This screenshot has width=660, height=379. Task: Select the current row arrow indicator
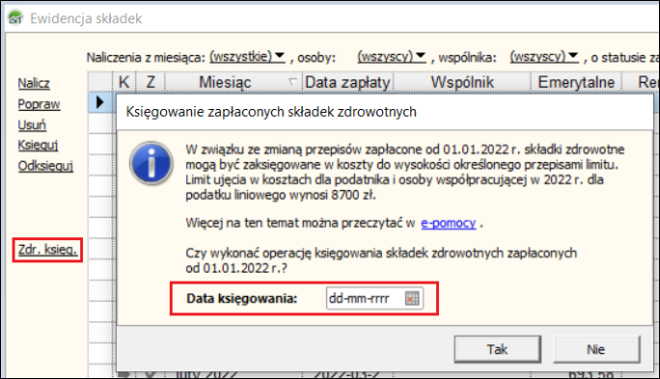[99, 102]
